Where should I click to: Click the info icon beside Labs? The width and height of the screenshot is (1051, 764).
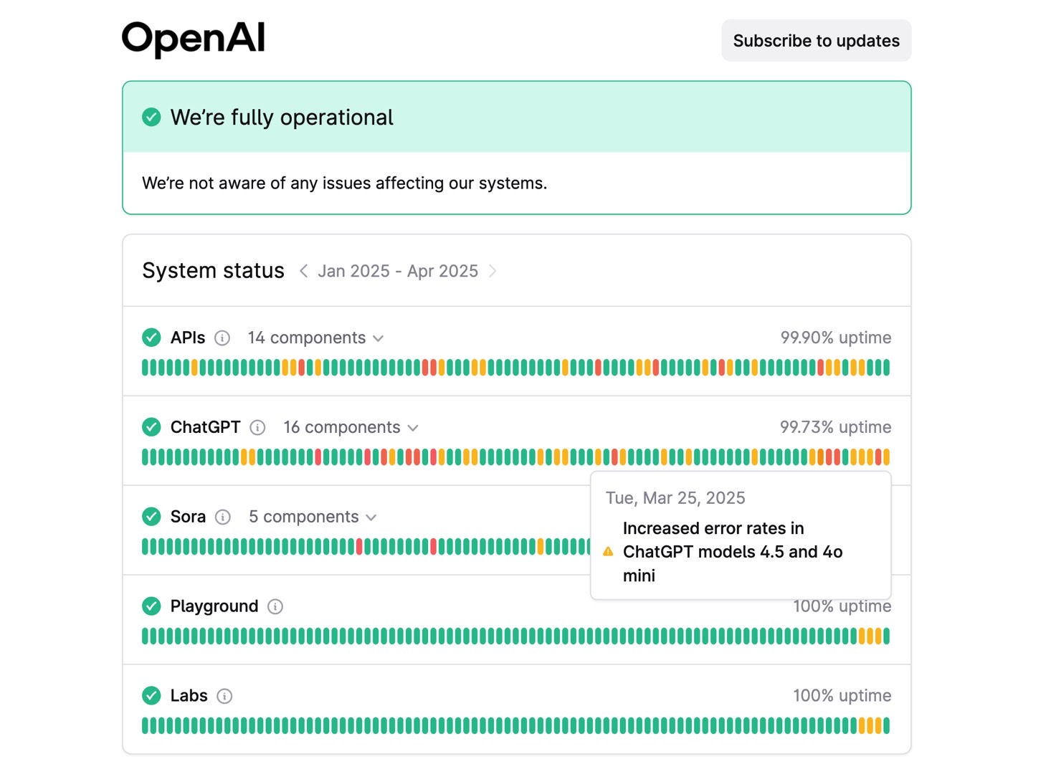click(x=224, y=697)
